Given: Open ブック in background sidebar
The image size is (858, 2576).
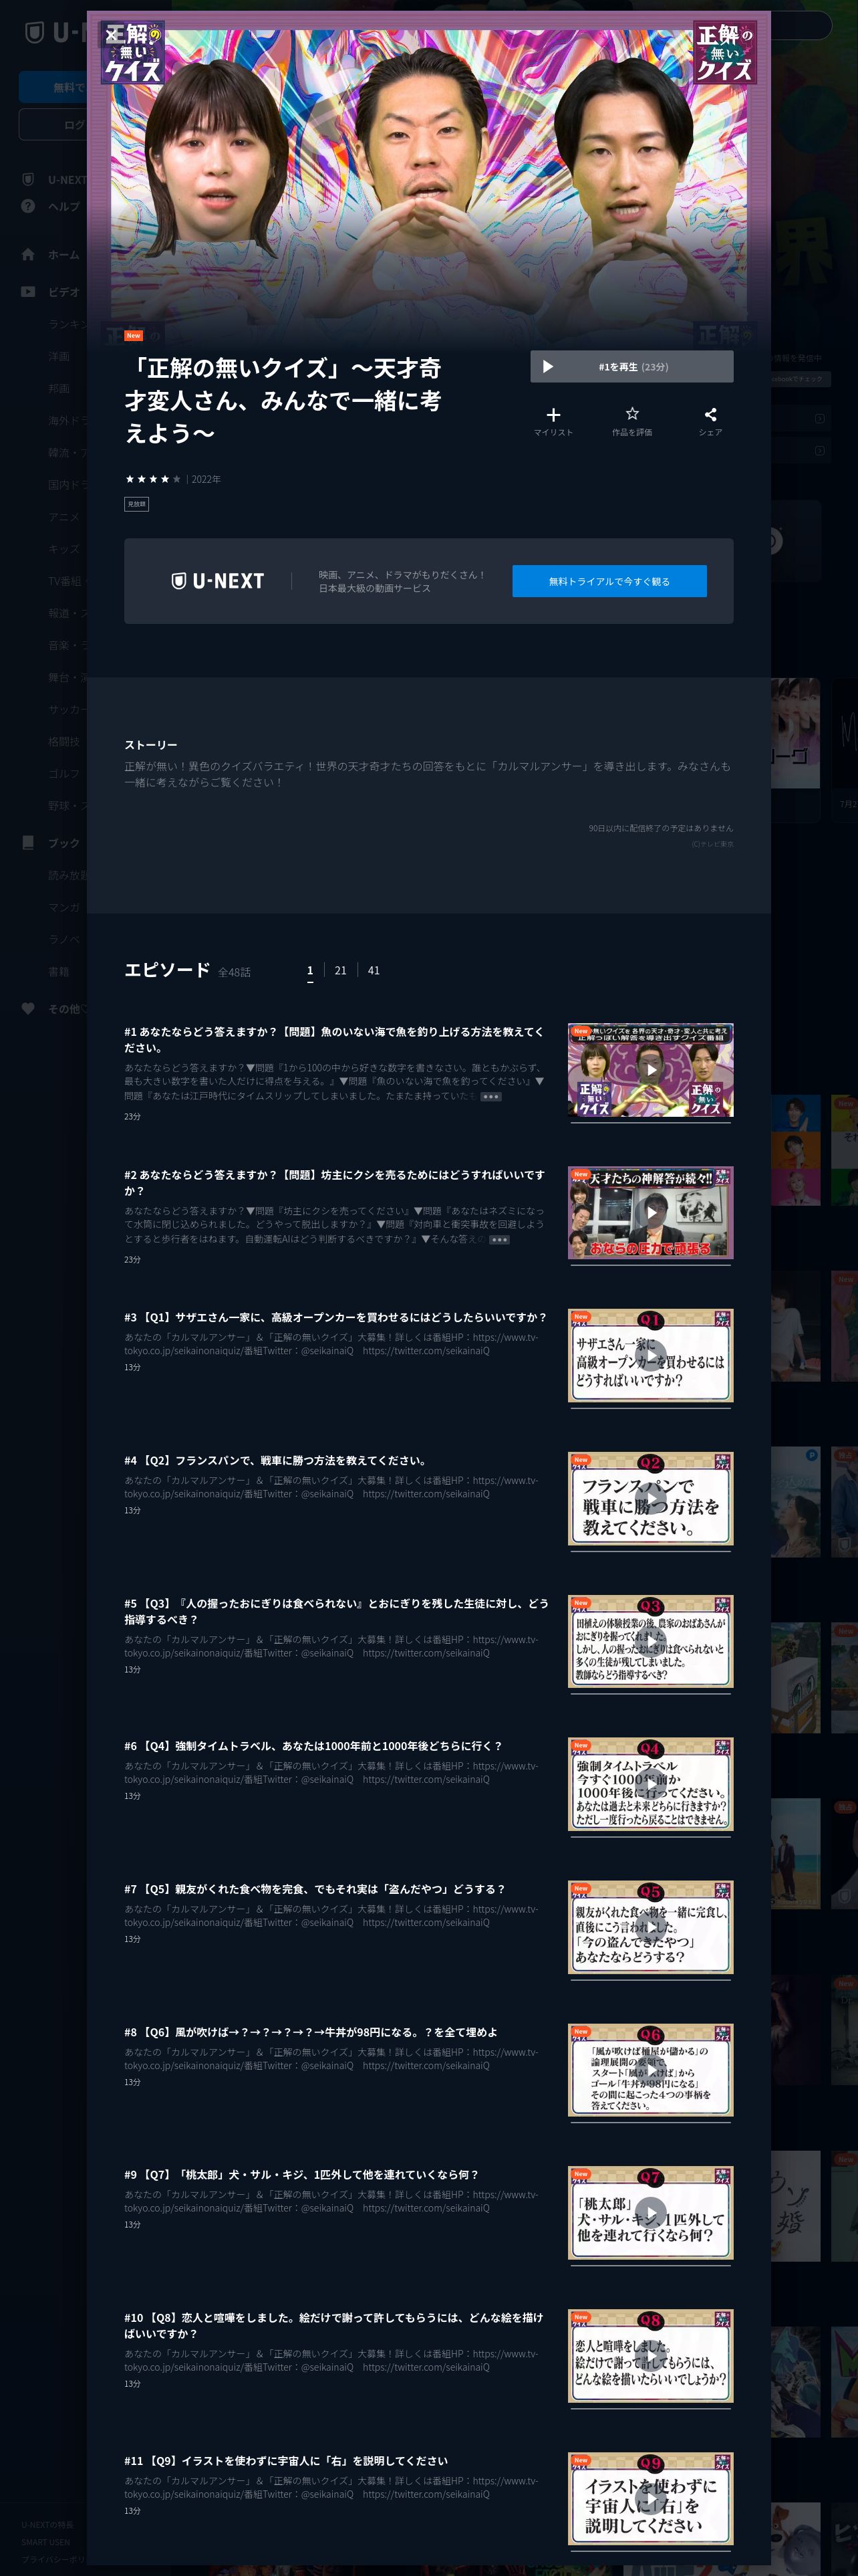Looking at the screenshot, I should [64, 843].
